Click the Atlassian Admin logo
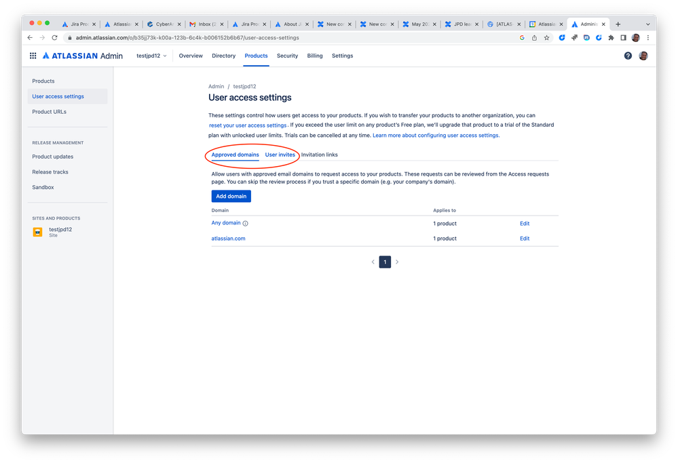Screen dimensions: 678x463 [81, 55]
